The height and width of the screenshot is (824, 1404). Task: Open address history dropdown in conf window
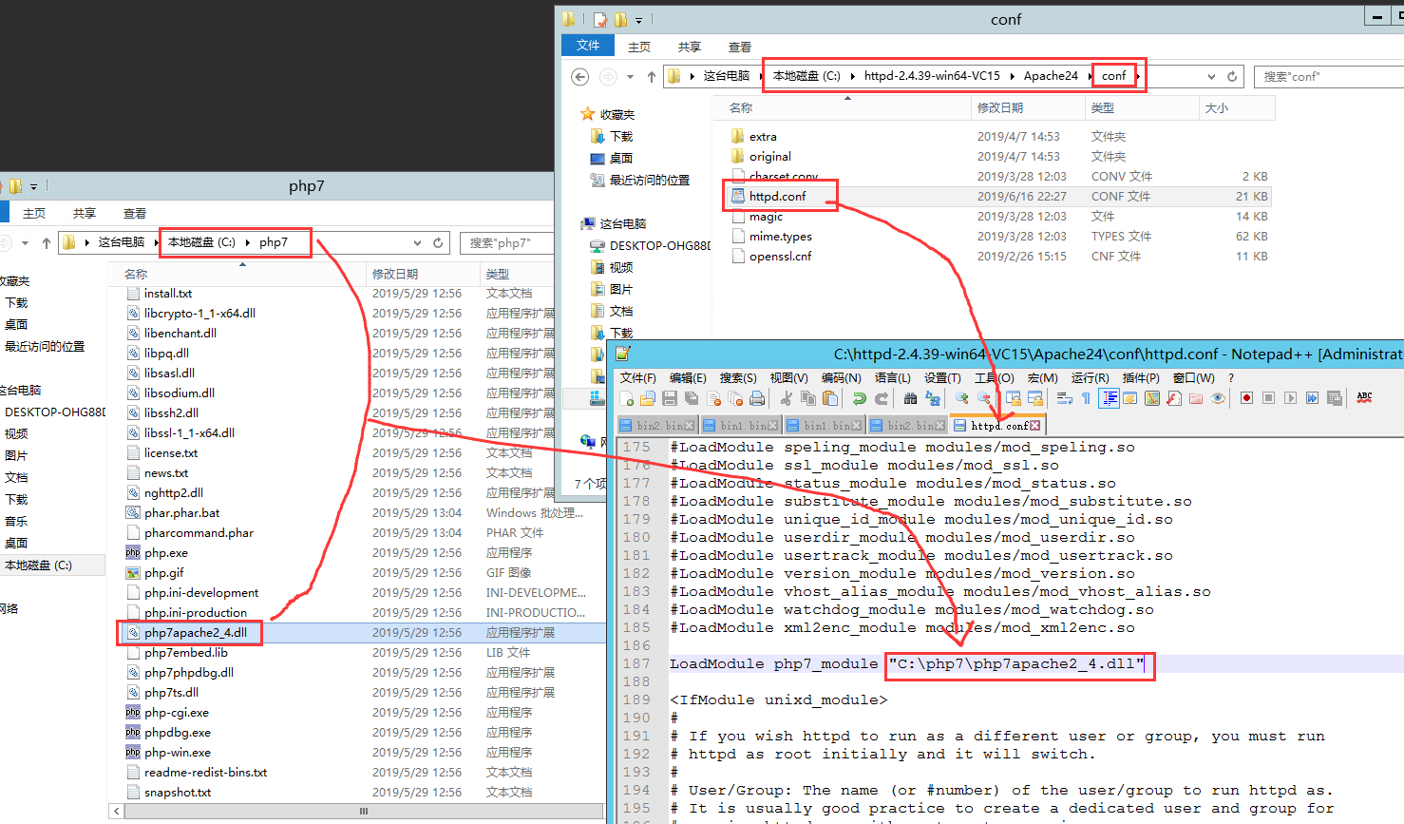tap(1211, 77)
